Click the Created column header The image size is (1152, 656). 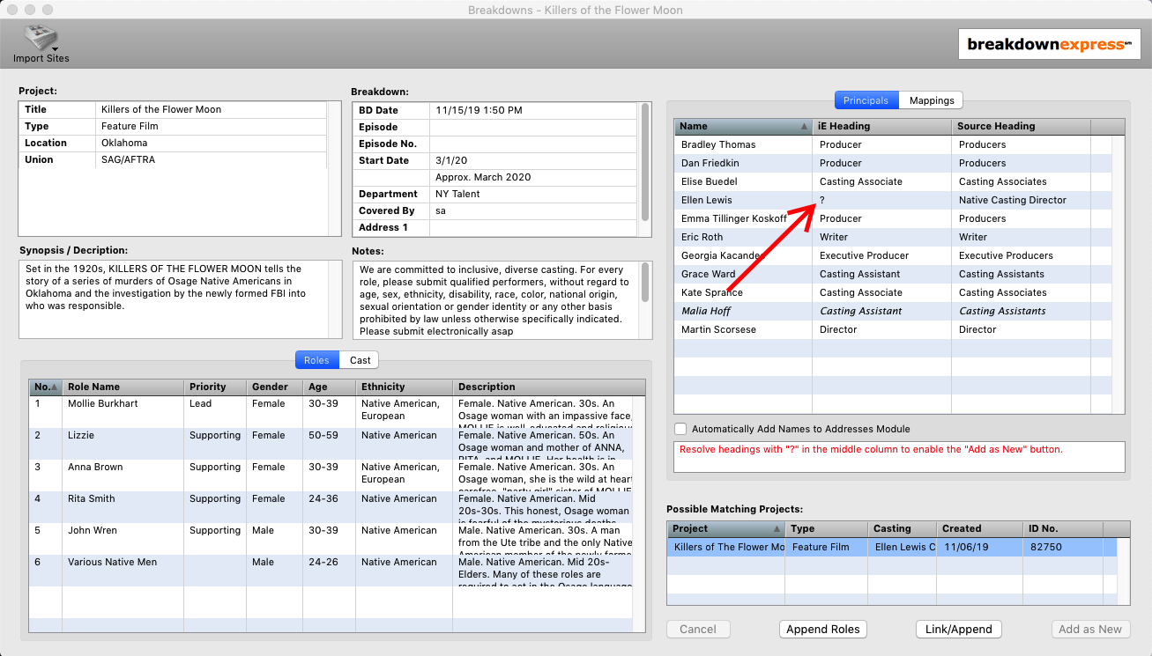coord(978,528)
